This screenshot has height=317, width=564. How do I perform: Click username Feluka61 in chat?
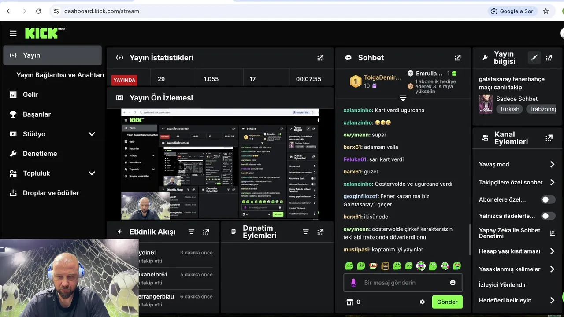click(x=355, y=159)
